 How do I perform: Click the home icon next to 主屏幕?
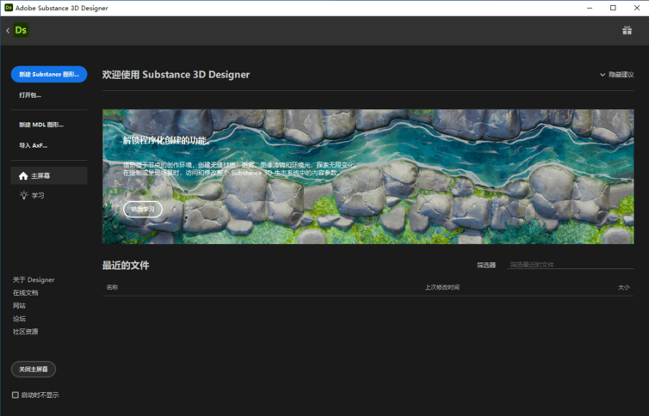point(23,176)
